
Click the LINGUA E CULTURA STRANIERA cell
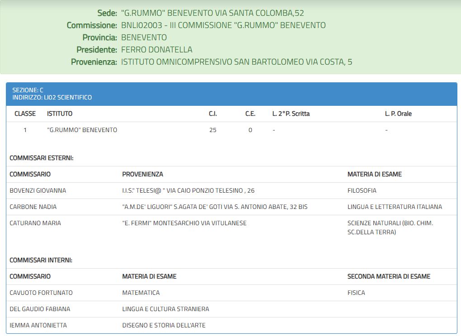(x=165, y=309)
